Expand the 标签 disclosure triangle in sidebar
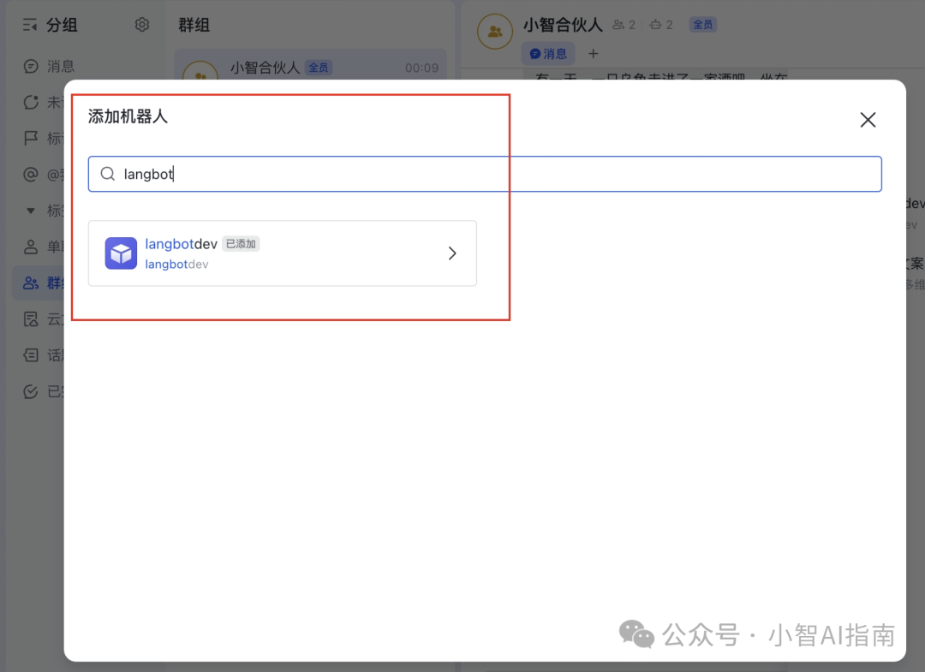The image size is (925, 672). (31, 211)
